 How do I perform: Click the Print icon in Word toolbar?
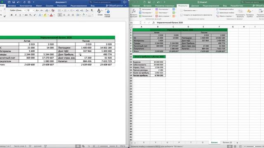pos(29,2)
